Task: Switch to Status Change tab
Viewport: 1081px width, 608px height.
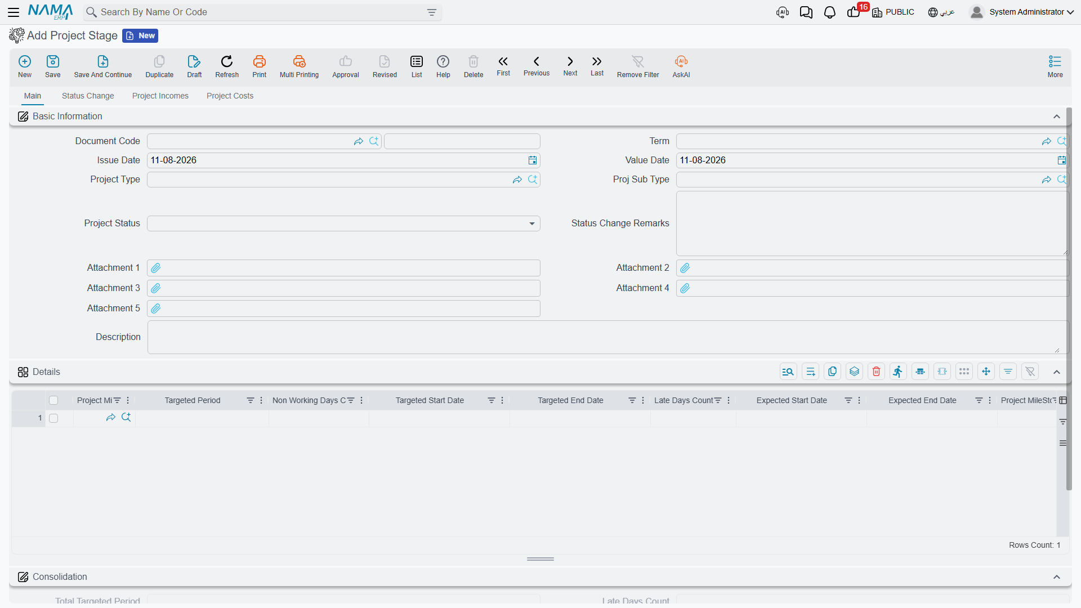Action: click(x=88, y=96)
